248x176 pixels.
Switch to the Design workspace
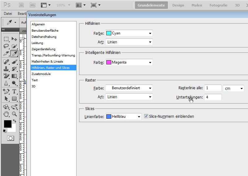178,5
